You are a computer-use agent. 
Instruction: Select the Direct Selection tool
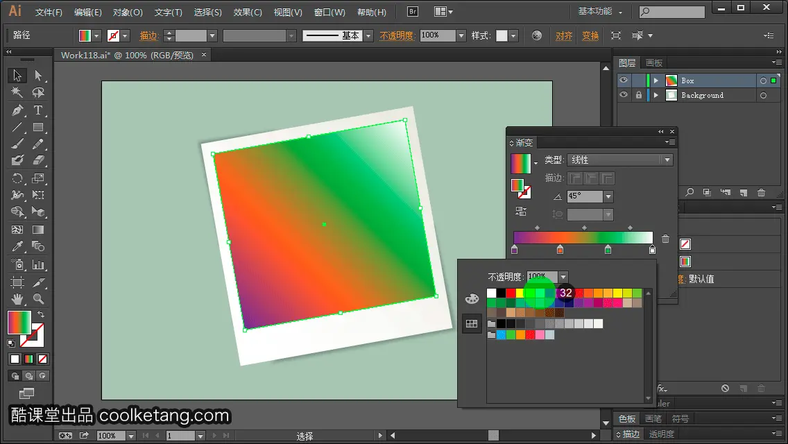pyautogui.click(x=38, y=76)
